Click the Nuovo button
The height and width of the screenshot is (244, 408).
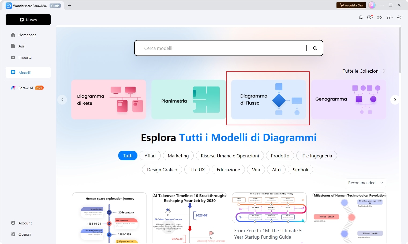[28, 20]
